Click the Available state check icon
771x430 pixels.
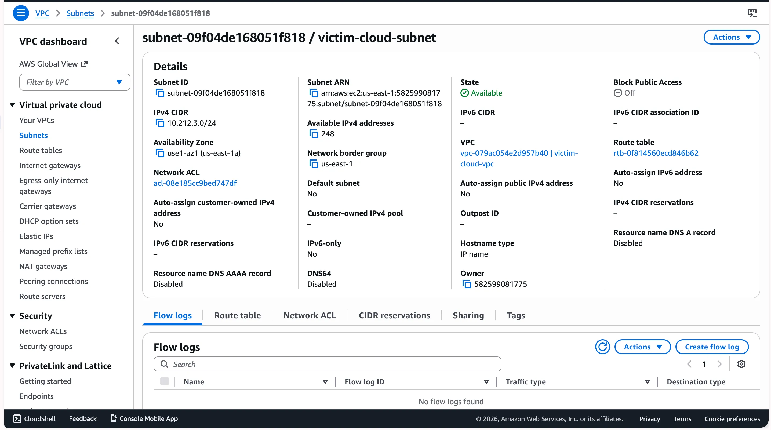[x=464, y=93]
